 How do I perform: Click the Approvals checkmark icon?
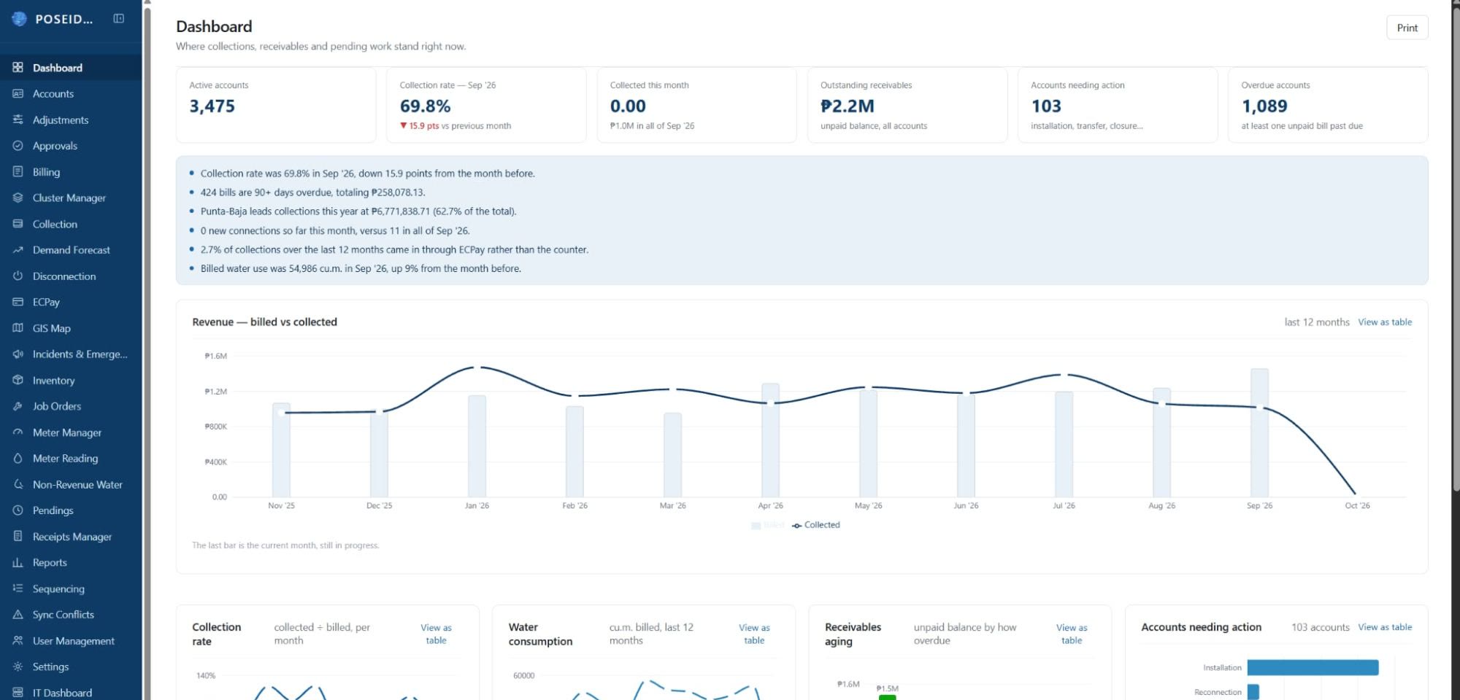[x=18, y=146]
